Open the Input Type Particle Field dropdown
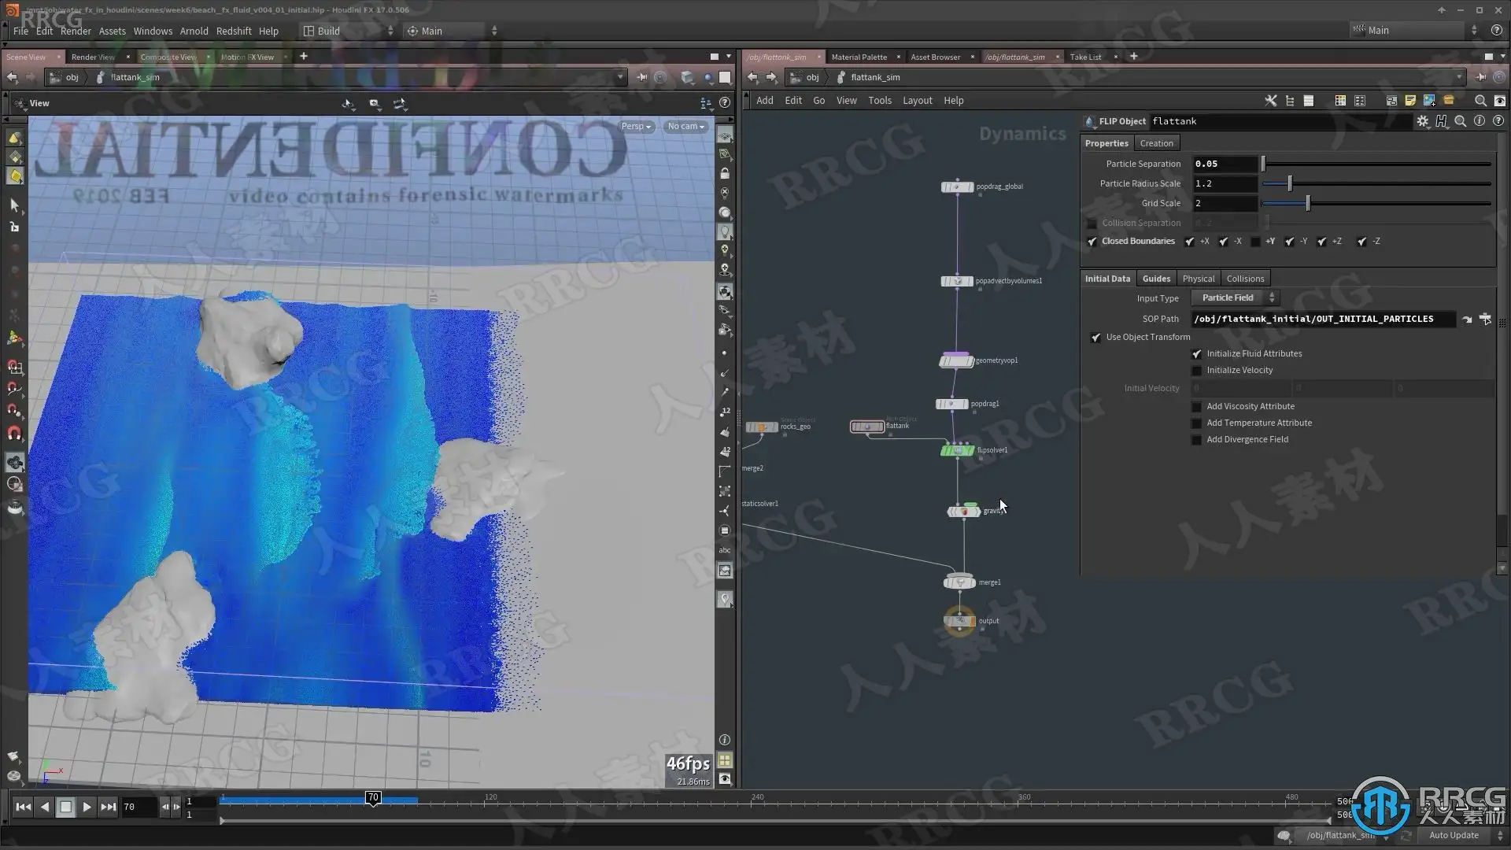 click(1235, 298)
